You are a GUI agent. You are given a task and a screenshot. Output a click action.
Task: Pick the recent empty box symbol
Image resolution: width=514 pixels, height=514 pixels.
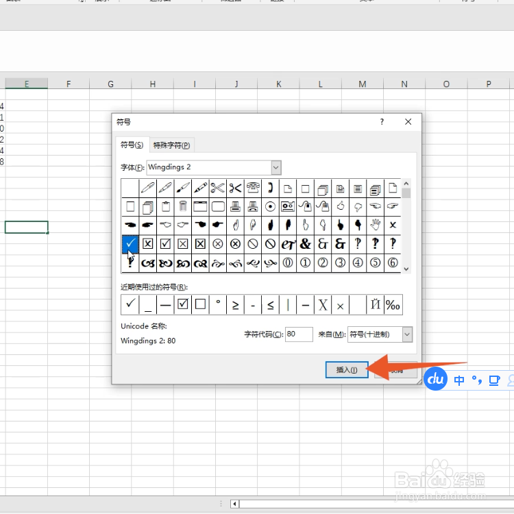(200, 305)
